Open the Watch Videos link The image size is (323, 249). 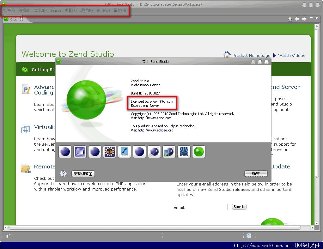[x=291, y=55]
